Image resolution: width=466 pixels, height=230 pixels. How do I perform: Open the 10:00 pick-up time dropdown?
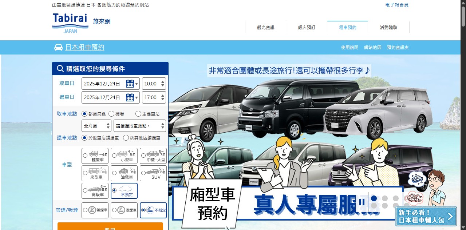[154, 84]
